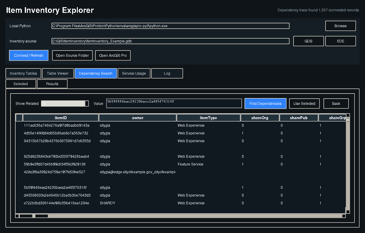The width and height of the screenshot is (365, 233).
Task: Open the Results sub-tab
Action: click(x=52, y=84)
